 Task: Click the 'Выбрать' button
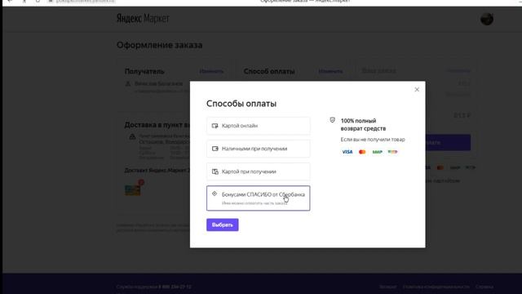[x=223, y=225]
